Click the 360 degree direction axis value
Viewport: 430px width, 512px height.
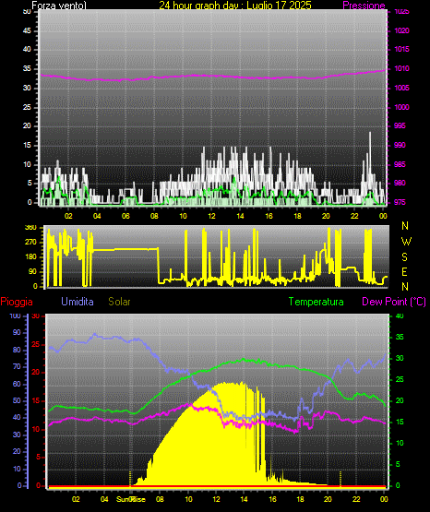click(30, 228)
